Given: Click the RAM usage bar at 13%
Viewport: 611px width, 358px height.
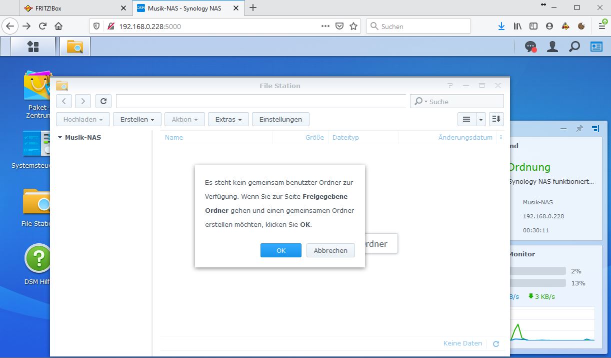Looking at the screenshot, I should pyautogui.click(x=538, y=283).
